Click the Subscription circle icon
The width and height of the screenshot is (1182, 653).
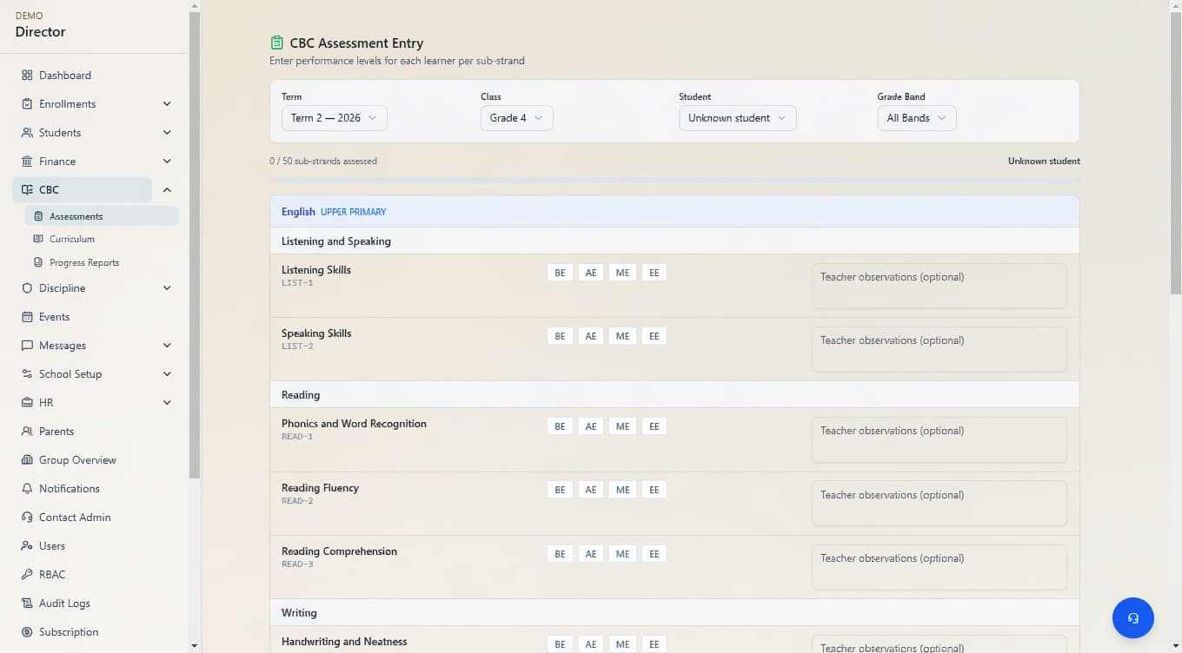click(27, 632)
